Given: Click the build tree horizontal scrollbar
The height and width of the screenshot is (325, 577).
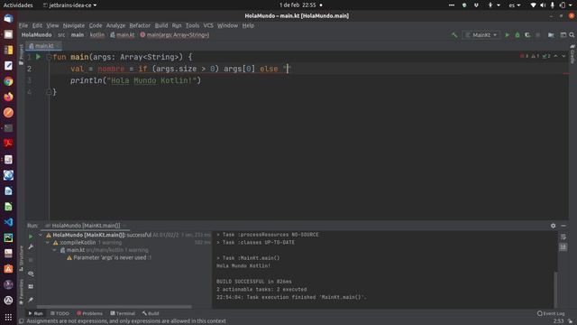Looking at the screenshot, I should click(x=114, y=307).
